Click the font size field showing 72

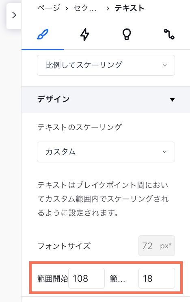click(147, 246)
